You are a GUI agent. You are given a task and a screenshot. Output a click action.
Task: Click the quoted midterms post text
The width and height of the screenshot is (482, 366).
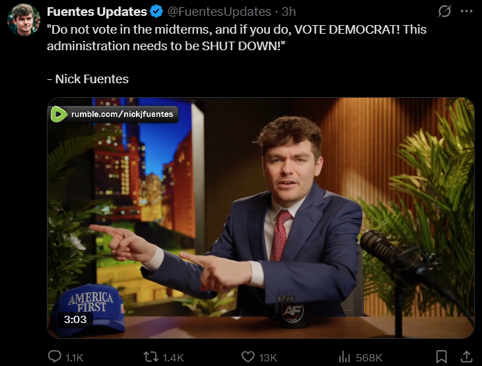tap(236, 38)
